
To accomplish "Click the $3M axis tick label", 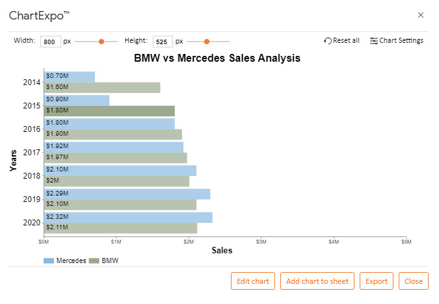I will pos(261,242).
